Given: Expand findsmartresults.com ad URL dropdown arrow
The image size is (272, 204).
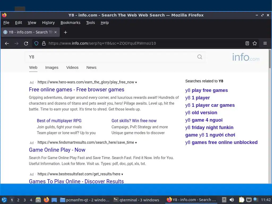Looking at the screenshot, I should pos(136,143).
